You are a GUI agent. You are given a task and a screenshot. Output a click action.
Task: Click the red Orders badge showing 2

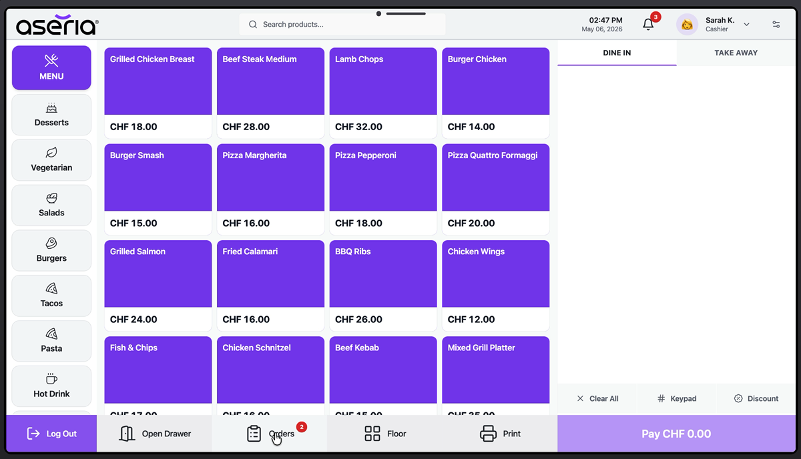click(301, 427)
